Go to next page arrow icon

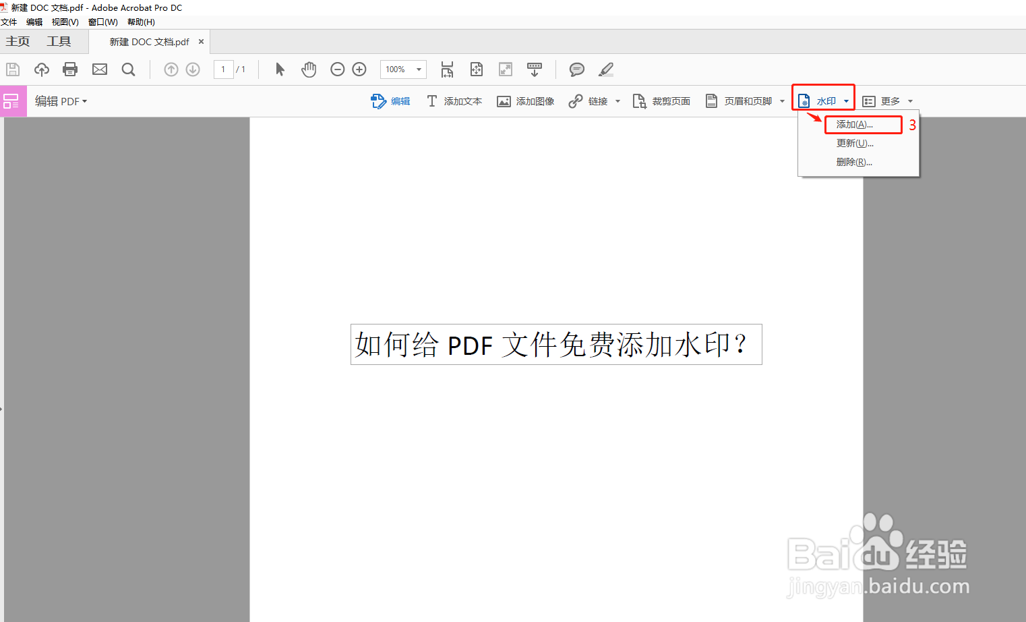[193, 69]
